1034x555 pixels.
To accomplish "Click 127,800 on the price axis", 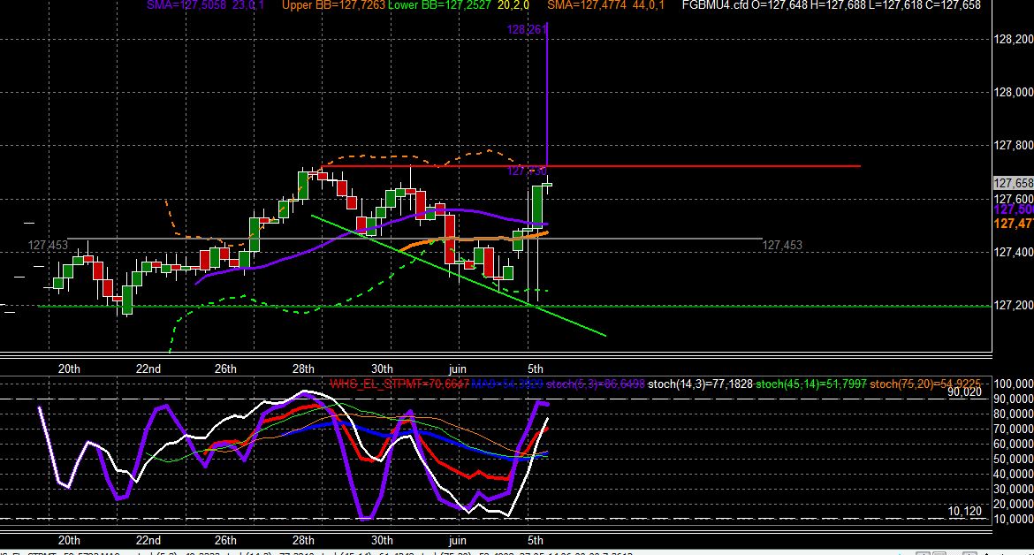I will (1014, 146).
